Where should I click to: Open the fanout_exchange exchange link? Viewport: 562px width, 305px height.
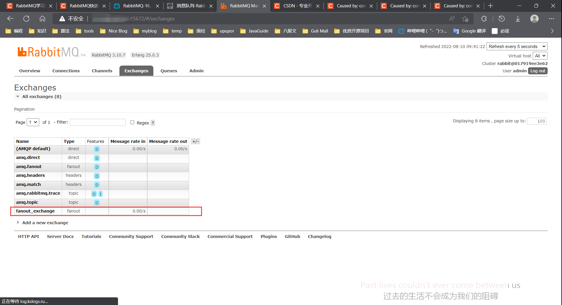[x=35, y=211]
